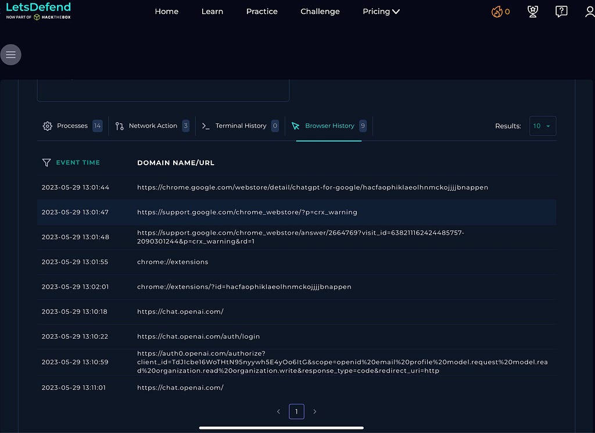Click timestamp 2023-05-29 13:01:47

pyautogui.click(x=75, y=212)
